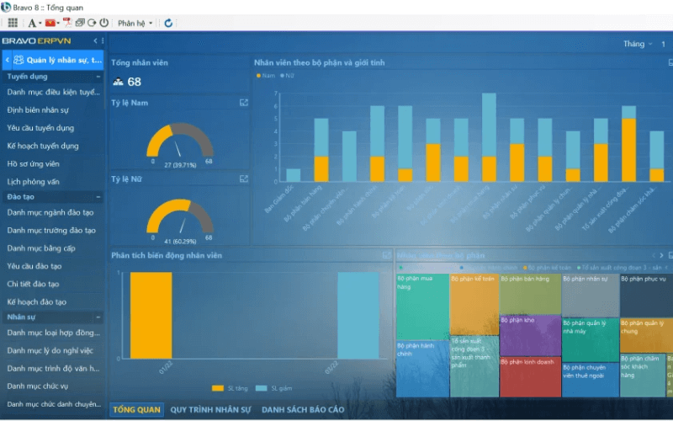
Task: Open the app grid menu icon
Action: click(13, 23)
